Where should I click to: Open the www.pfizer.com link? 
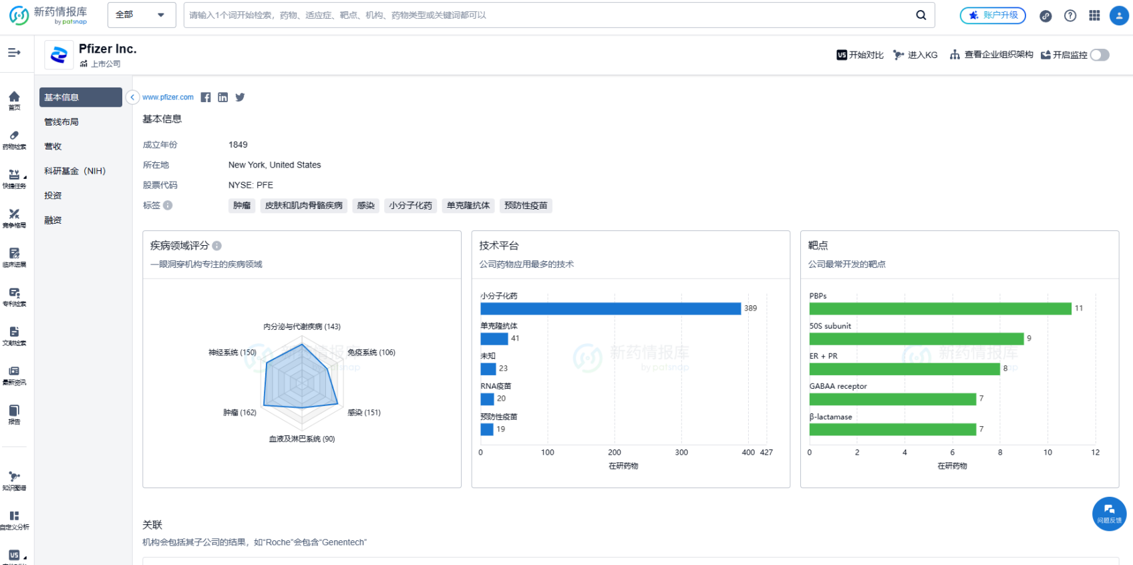[x=168, y=98]
